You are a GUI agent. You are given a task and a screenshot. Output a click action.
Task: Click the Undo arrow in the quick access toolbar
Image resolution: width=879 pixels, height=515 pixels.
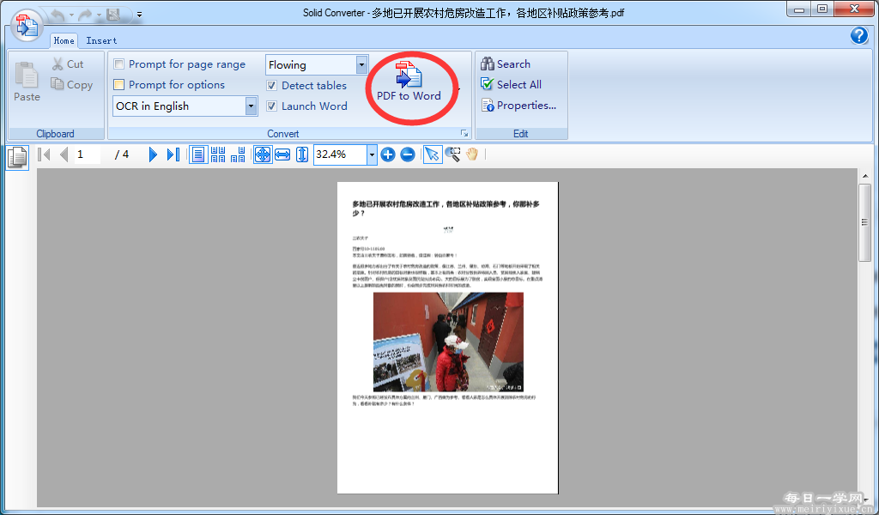click(x=58, y=15)
